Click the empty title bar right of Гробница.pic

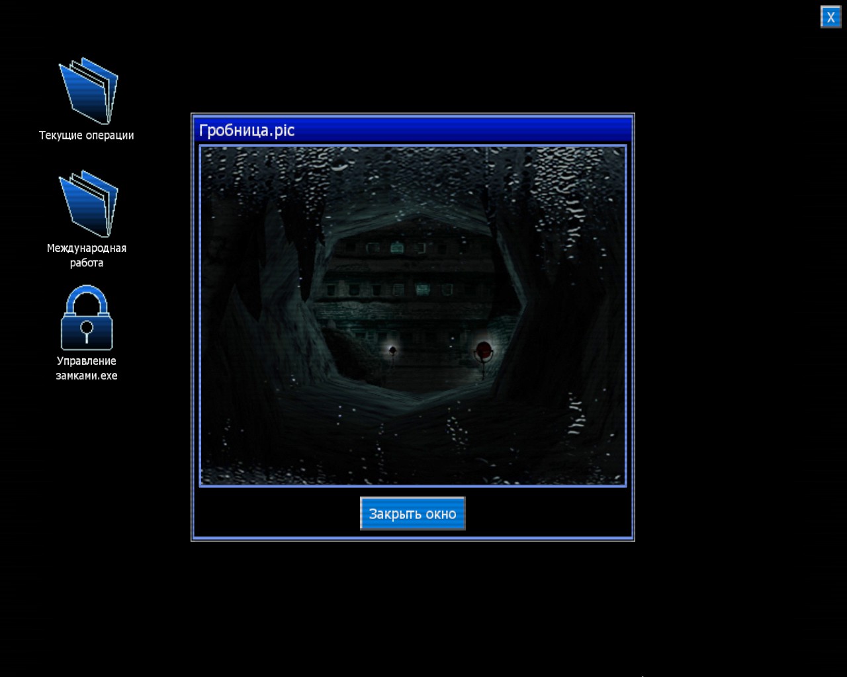pos(463,130)
